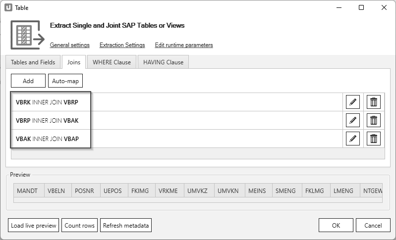Image resolution: width=396 pixels, height=240 pixels.
Task: Click the Auto-map button
Action: [65, 81]
